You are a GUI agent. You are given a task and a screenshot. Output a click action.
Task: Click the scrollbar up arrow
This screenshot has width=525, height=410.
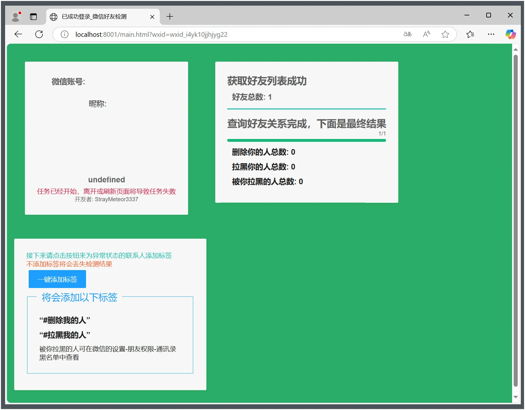(x=516, y=49)
